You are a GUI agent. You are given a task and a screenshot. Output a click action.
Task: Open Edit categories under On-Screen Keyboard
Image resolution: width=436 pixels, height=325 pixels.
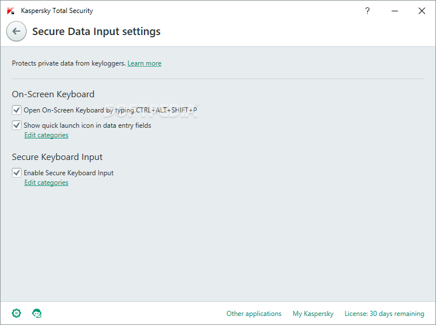pos(46,135)
